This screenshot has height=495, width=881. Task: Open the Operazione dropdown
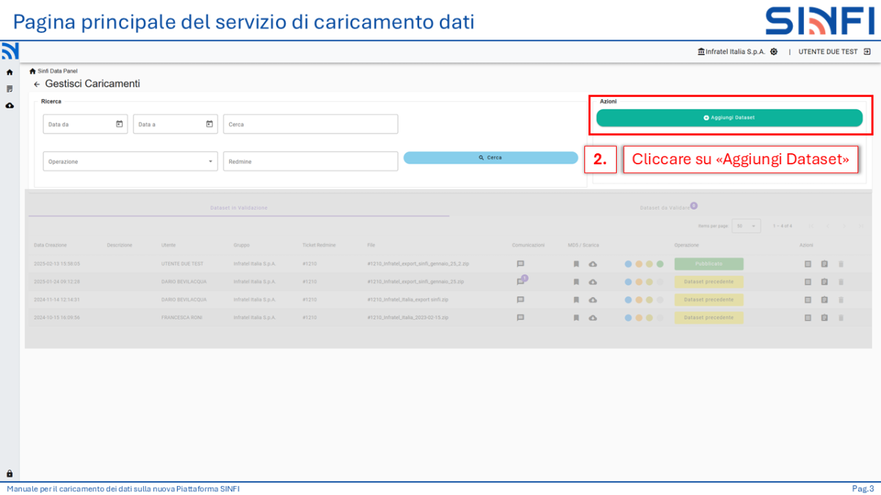point(130,161)
